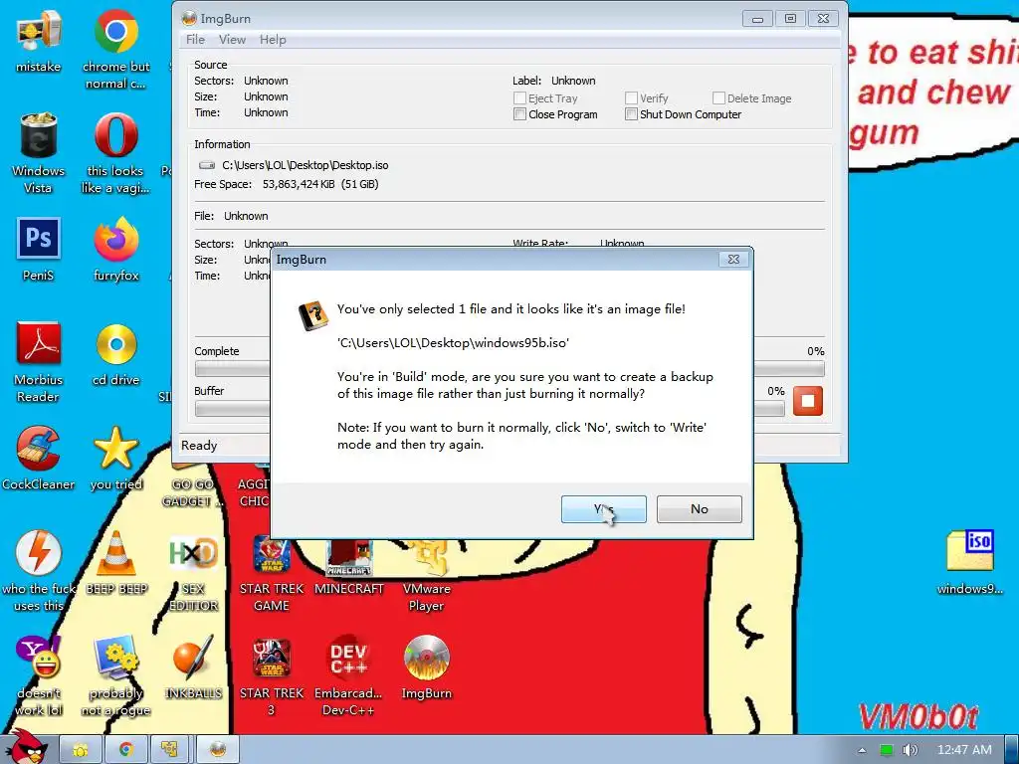Minimize the ImgBurn main window

[x=757, y=18]
